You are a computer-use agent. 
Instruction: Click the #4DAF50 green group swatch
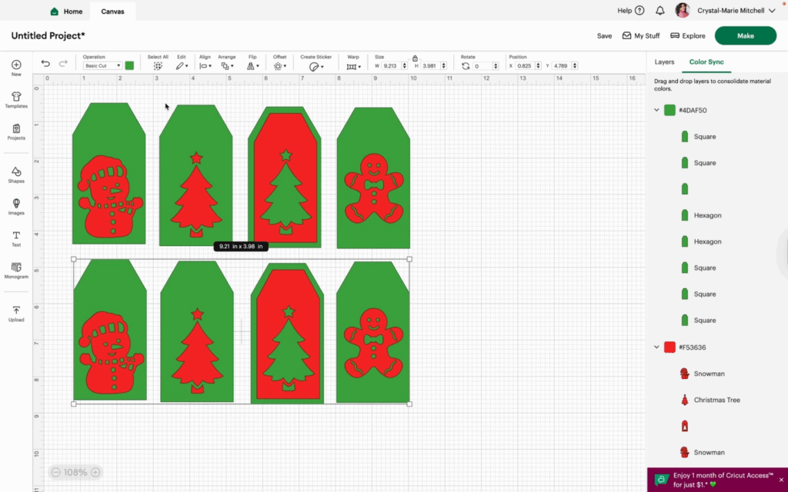pos(669,110)
